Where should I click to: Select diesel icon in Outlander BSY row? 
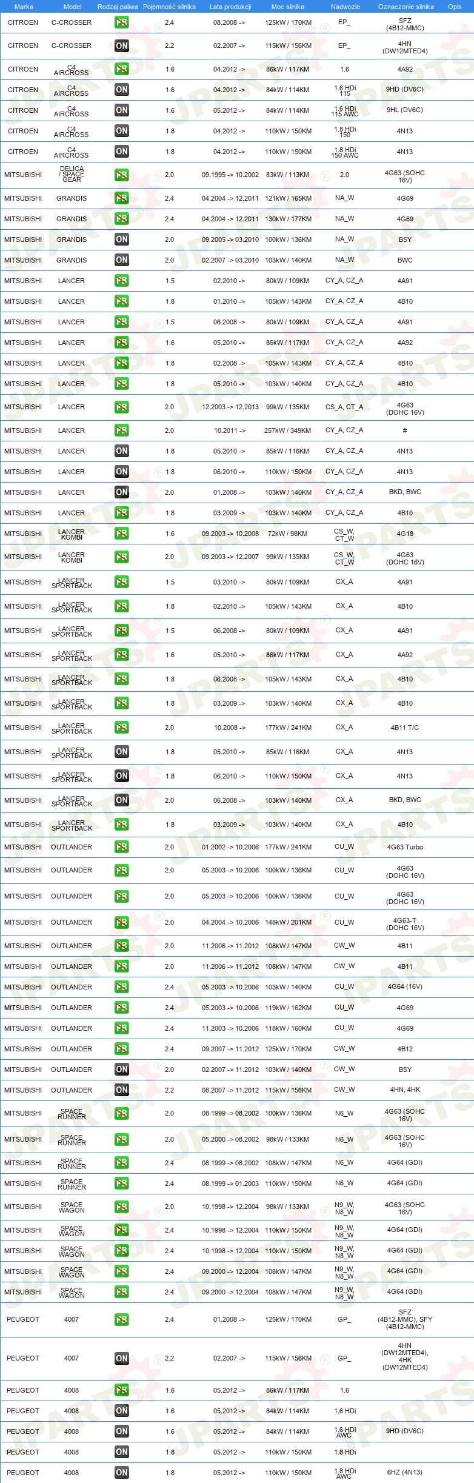(122, 1070)
